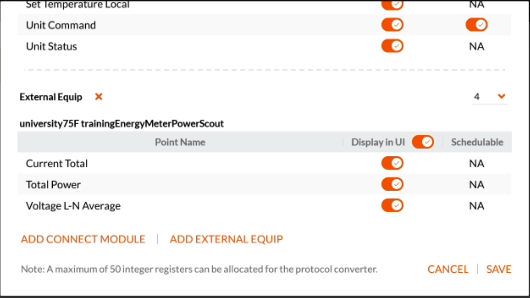Select the Current Total point row

(264, 163)
